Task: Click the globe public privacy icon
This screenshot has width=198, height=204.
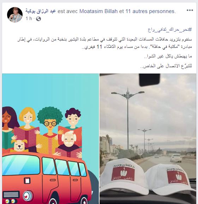Action: tap(38, 19)
